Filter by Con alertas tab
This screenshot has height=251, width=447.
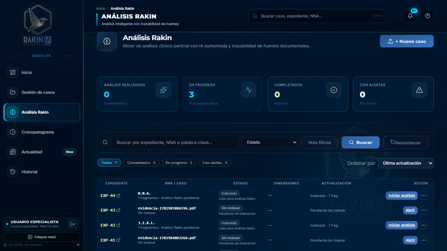[215, 163]
